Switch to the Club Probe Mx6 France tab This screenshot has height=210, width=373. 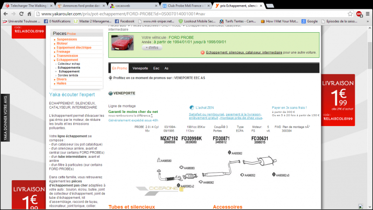click(186, 6)
